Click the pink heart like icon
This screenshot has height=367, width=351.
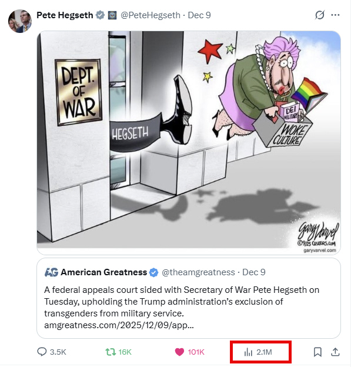pyautogui.click(x=179, y=352)
